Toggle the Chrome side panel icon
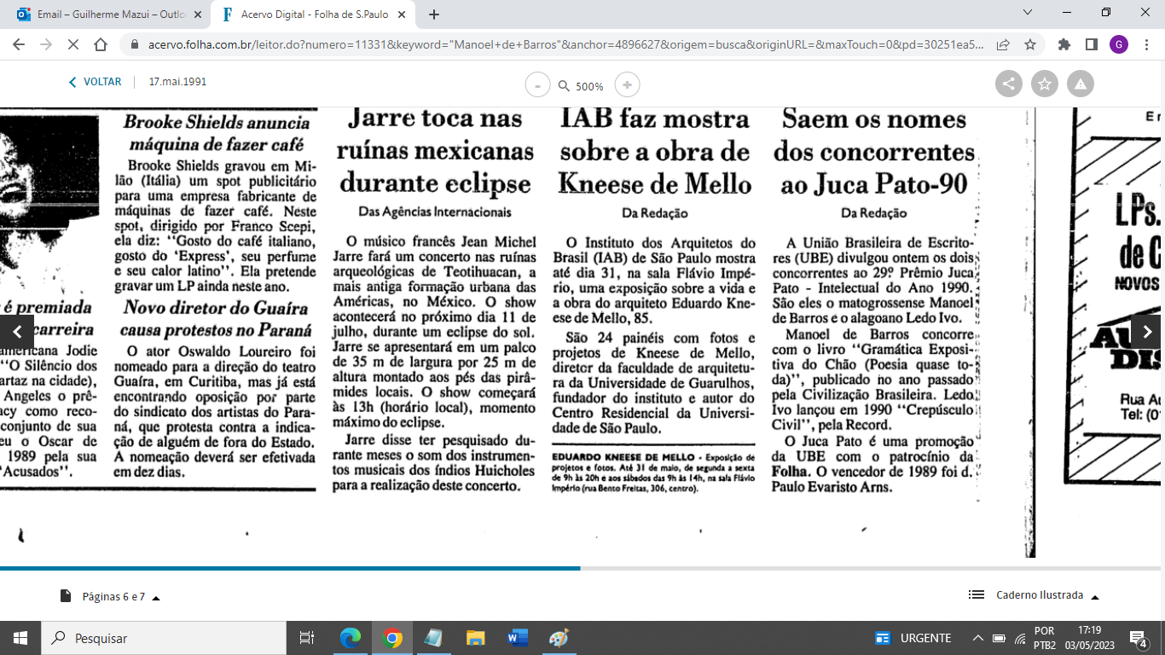This screenshot has height=655, width=1165. (1091, 44)
